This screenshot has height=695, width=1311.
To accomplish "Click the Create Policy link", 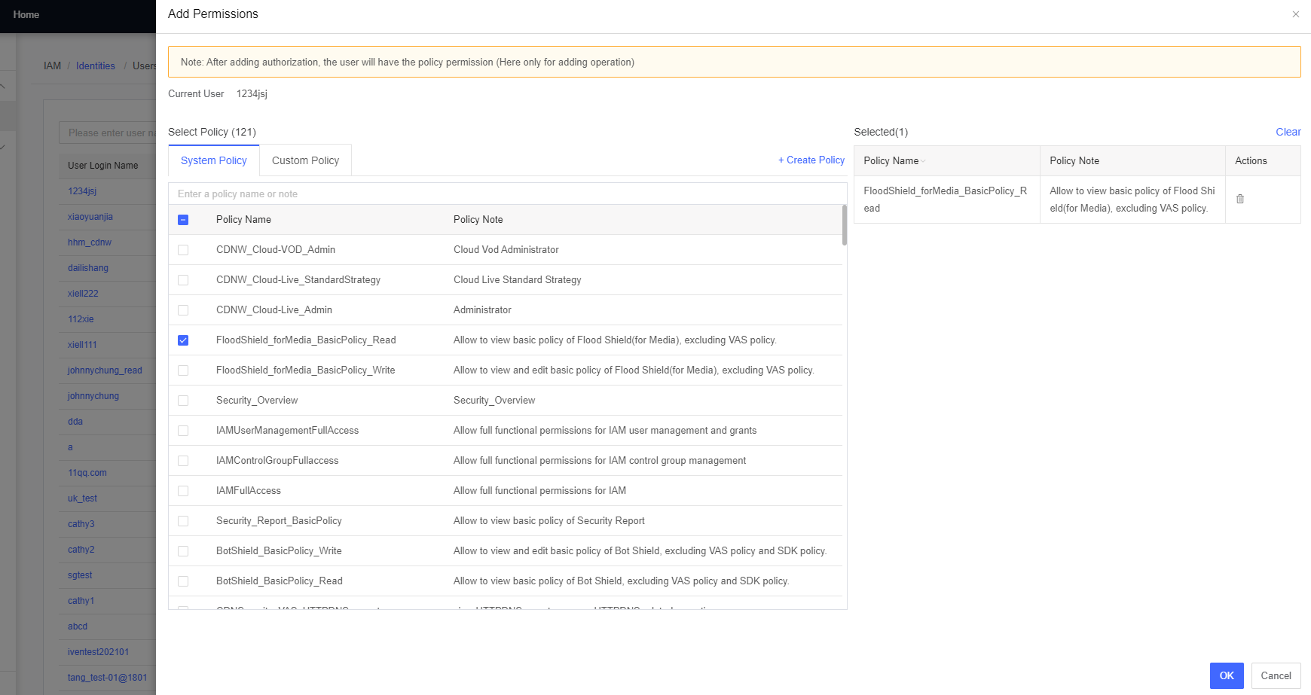I will coord(811,160).
